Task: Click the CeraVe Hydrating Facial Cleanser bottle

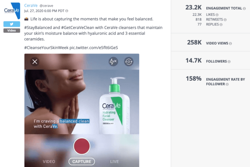Action: (x=115, y=106)
